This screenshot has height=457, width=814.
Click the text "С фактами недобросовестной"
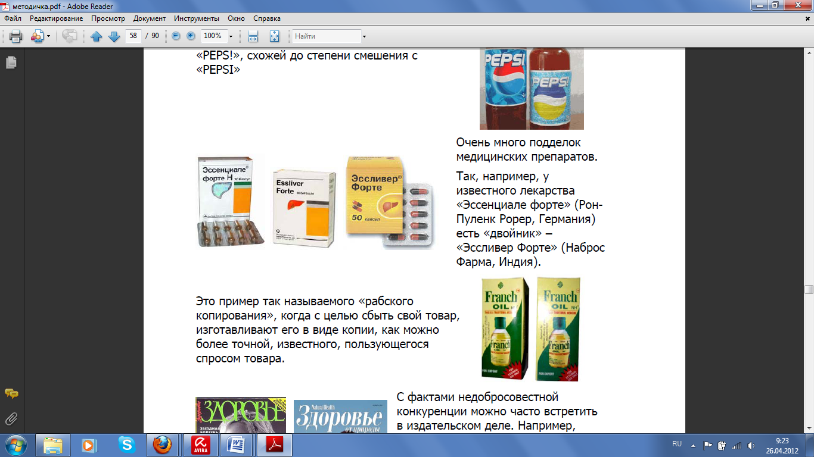477,397
